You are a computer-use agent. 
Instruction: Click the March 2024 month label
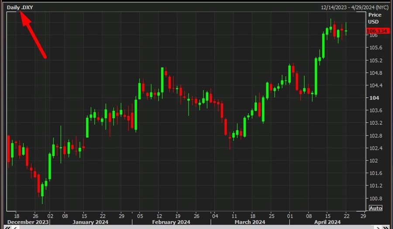coord(250,222)
